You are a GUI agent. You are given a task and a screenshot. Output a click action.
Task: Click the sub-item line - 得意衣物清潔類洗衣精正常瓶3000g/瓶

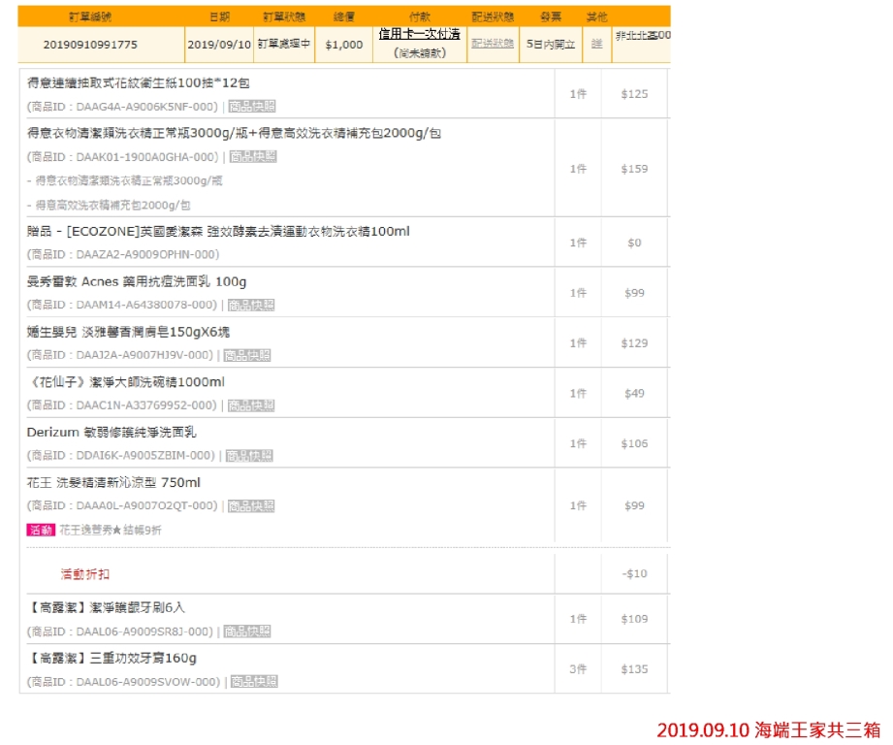tap(125, 180)
